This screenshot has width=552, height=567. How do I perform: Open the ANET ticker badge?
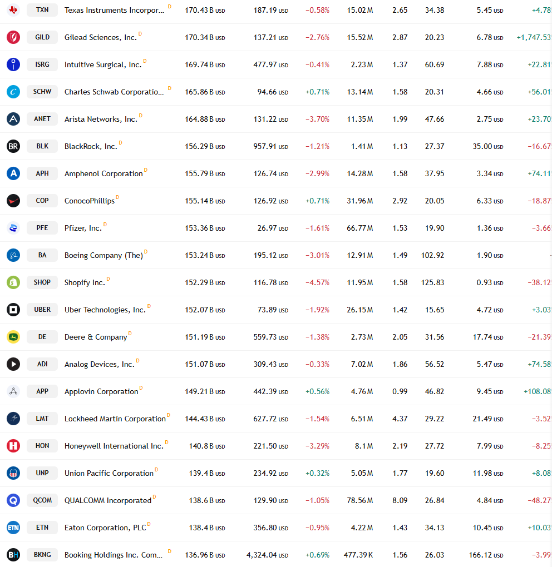42,119
